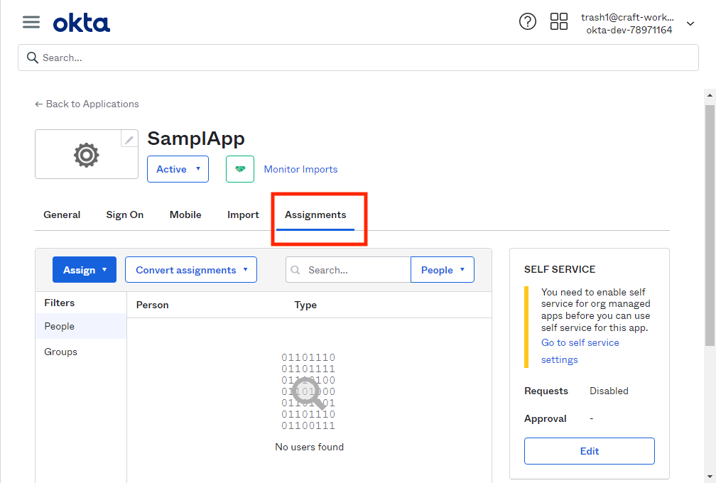The image size is (716, 483).
Task: Click the Approval label
Action: [546, 418]
